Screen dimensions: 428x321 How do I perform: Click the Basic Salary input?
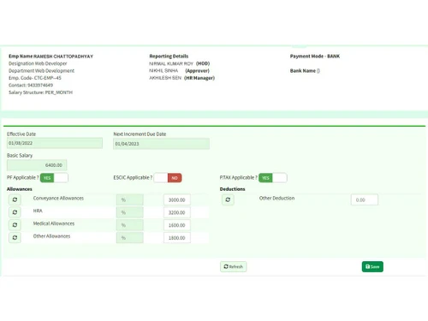click(37, 165)
